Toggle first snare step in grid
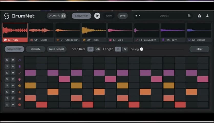The width and height of the screenshot is (214, 123). click(x=30, y=98)
